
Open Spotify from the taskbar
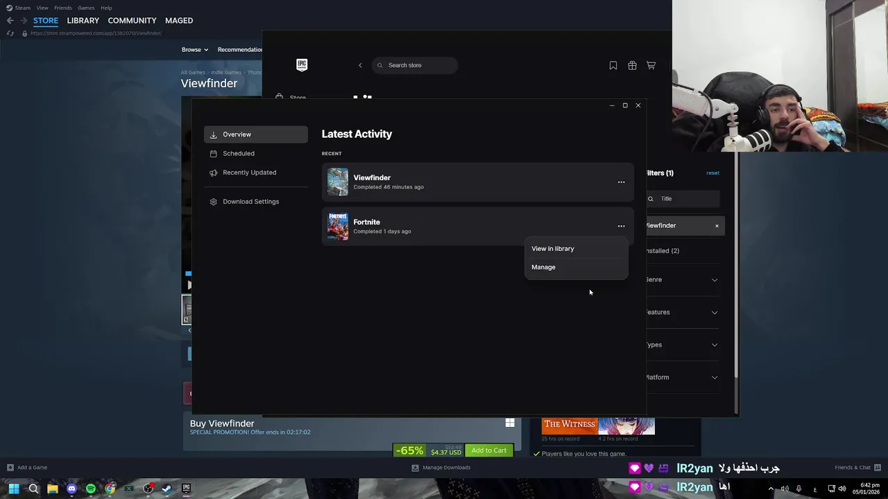[x=91, y=489]
